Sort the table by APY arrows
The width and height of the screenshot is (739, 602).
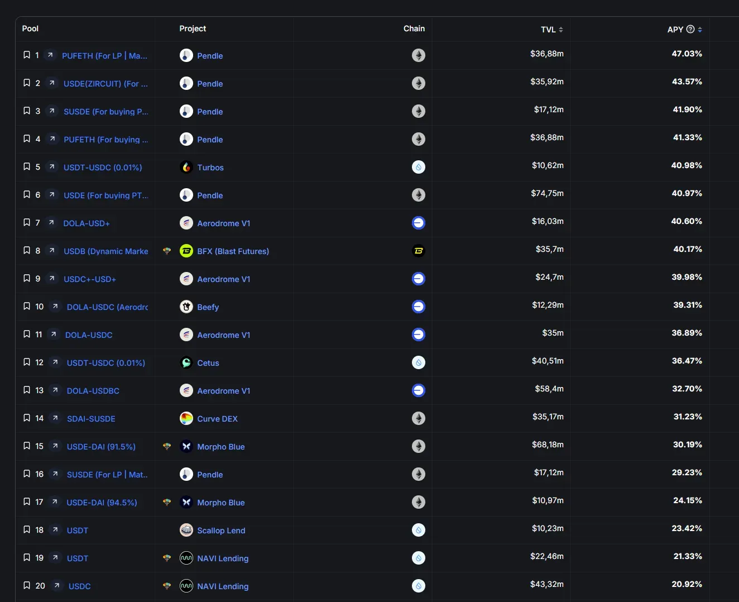coord(700,30)
